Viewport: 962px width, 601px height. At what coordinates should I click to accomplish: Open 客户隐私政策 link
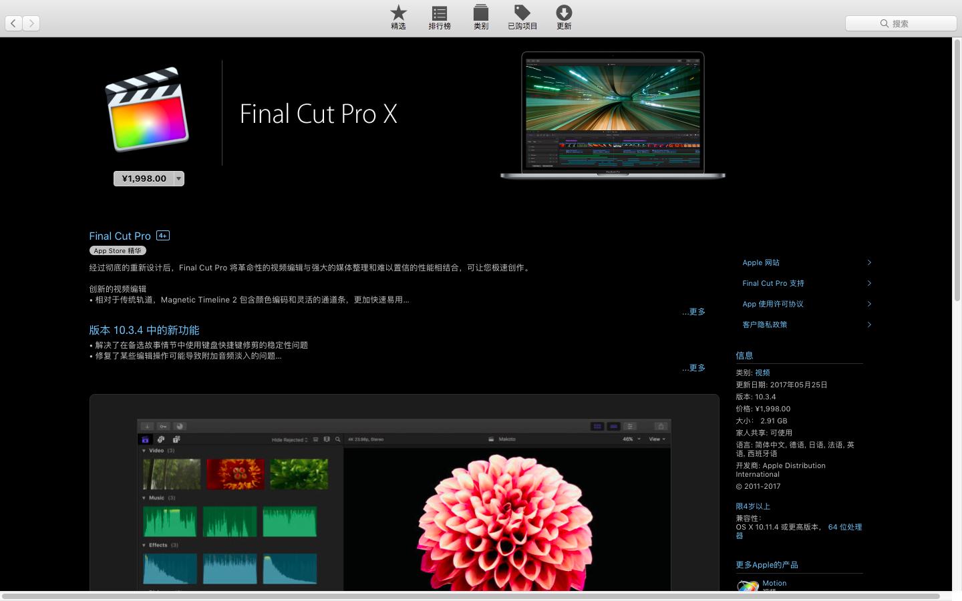[765, 325]
